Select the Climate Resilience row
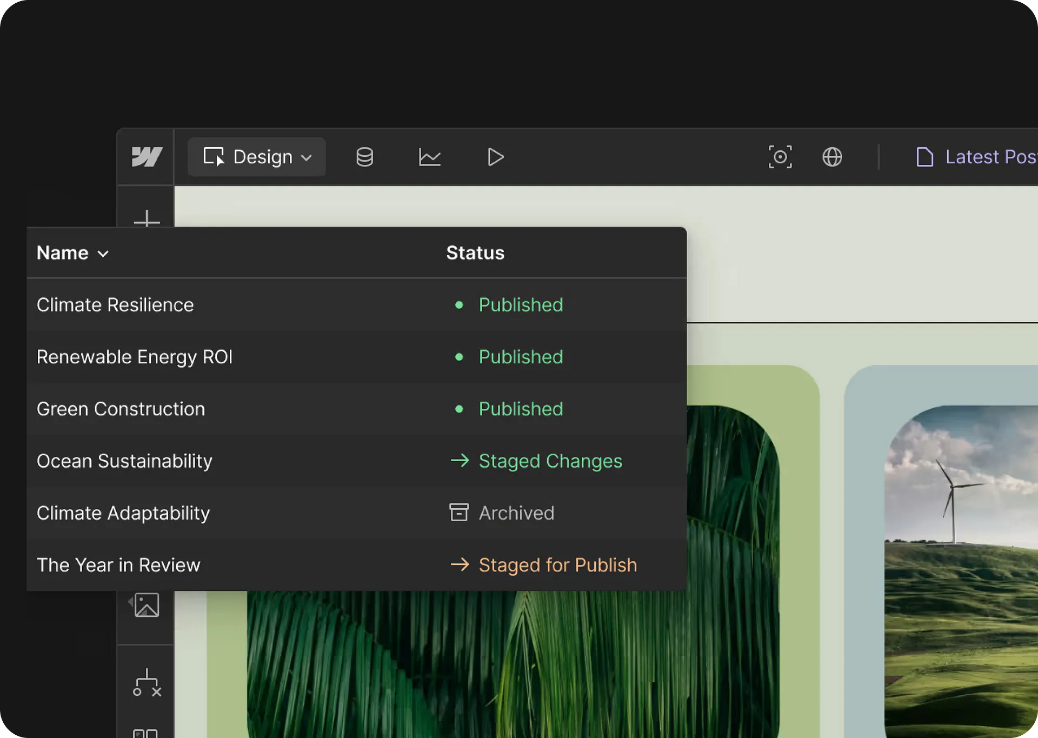Screen dimensions: 1038x738 (x=357, y=305)
